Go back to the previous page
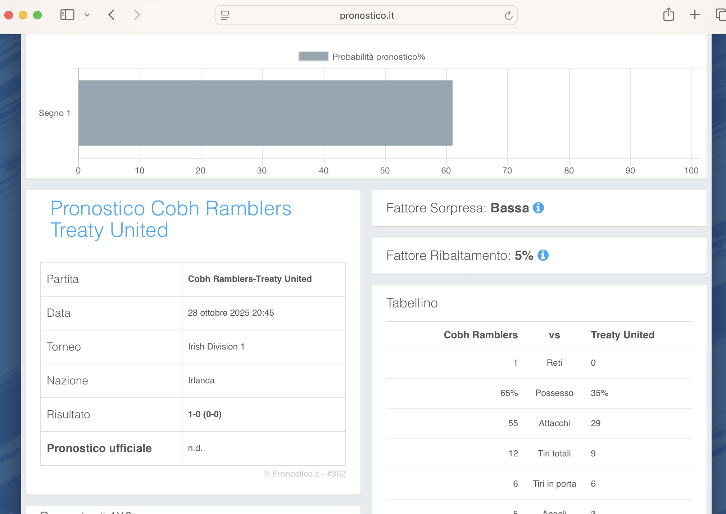 112,15
